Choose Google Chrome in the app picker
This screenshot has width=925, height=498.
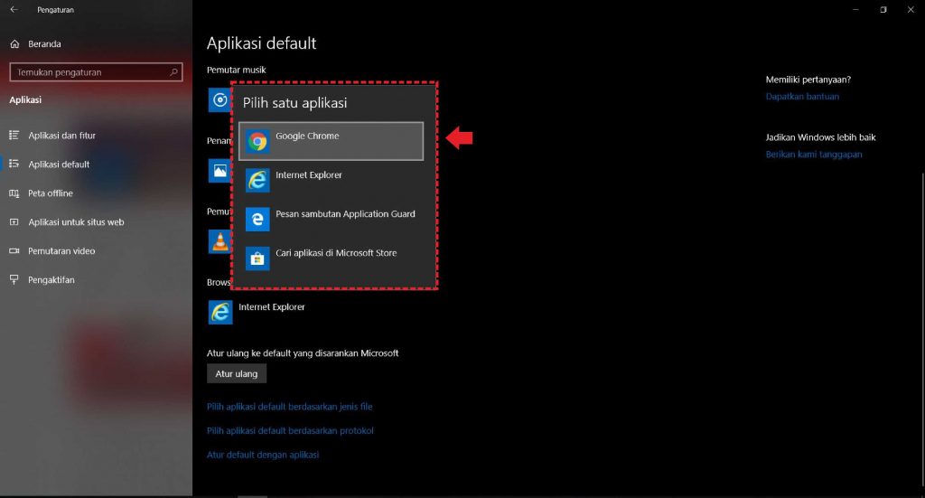click(331, 141)
